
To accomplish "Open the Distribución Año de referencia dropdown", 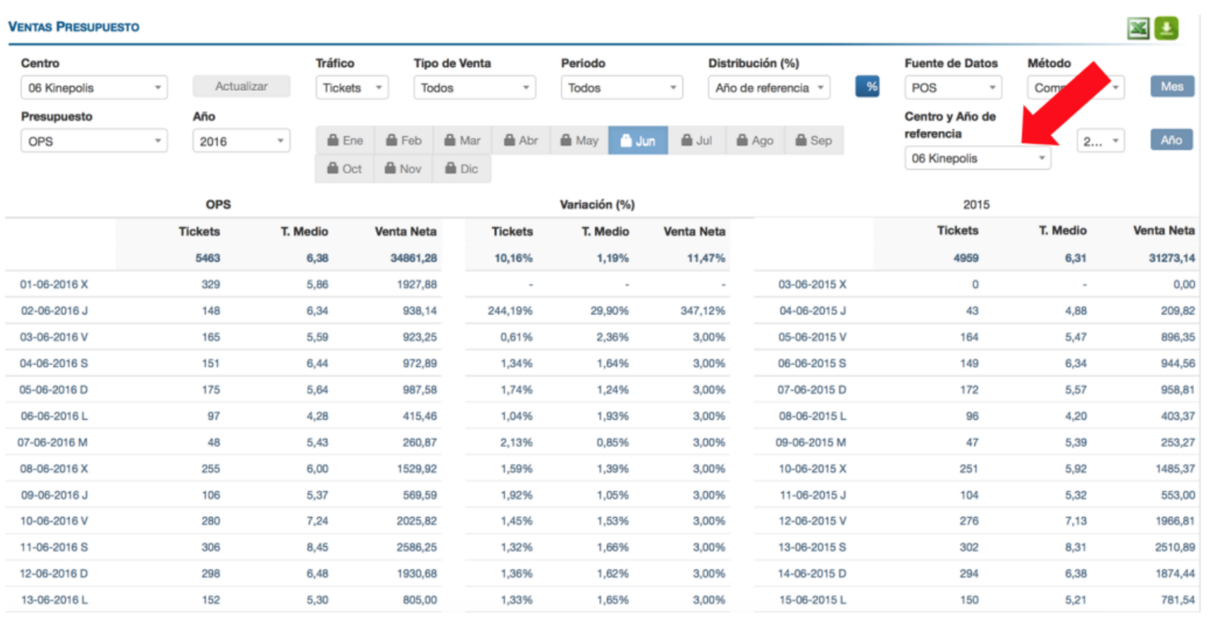I will click(x=769, y=88).
